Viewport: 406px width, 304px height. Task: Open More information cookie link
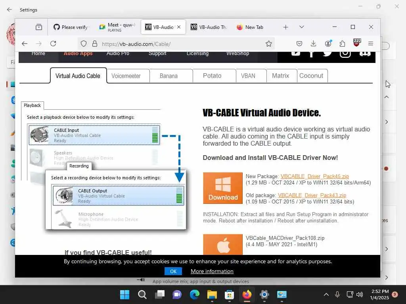[x=212, y=272]
